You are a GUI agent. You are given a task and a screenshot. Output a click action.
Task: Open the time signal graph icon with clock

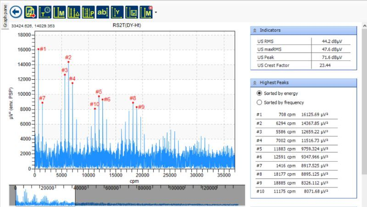pos(45,12)
